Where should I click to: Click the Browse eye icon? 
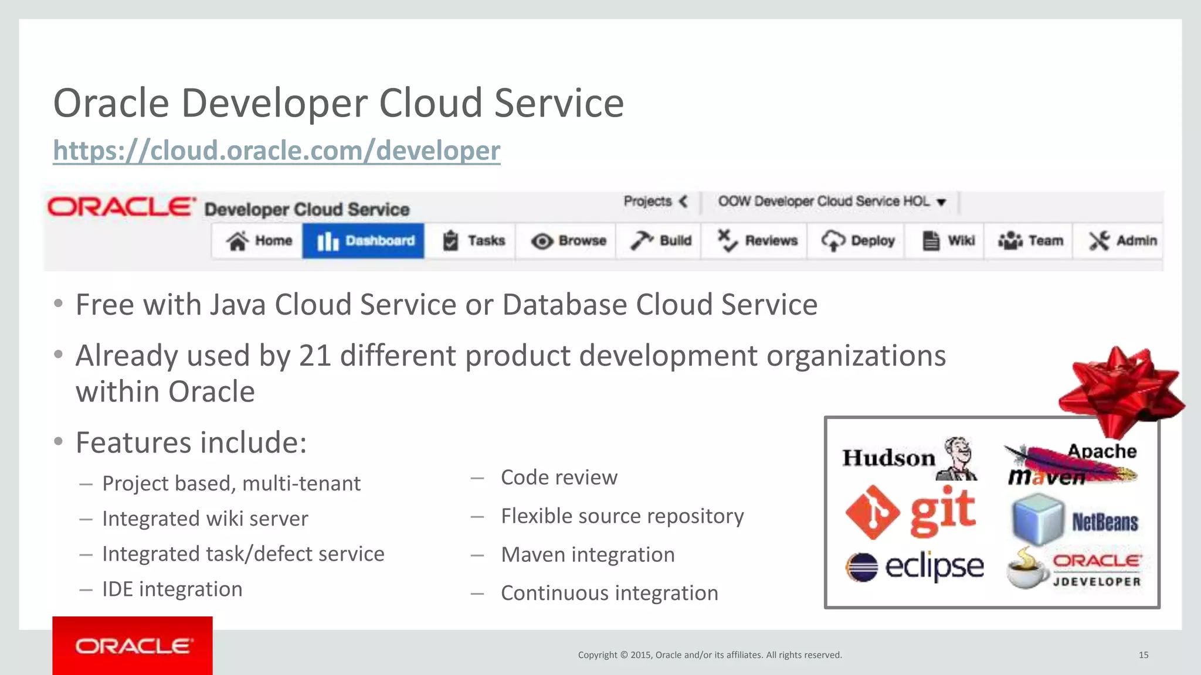pyautogui.click(x=542, y=241)
